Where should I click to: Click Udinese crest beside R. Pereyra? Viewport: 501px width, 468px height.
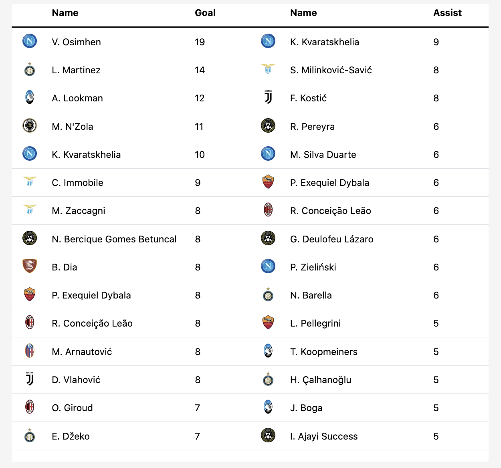coord(268,126)
